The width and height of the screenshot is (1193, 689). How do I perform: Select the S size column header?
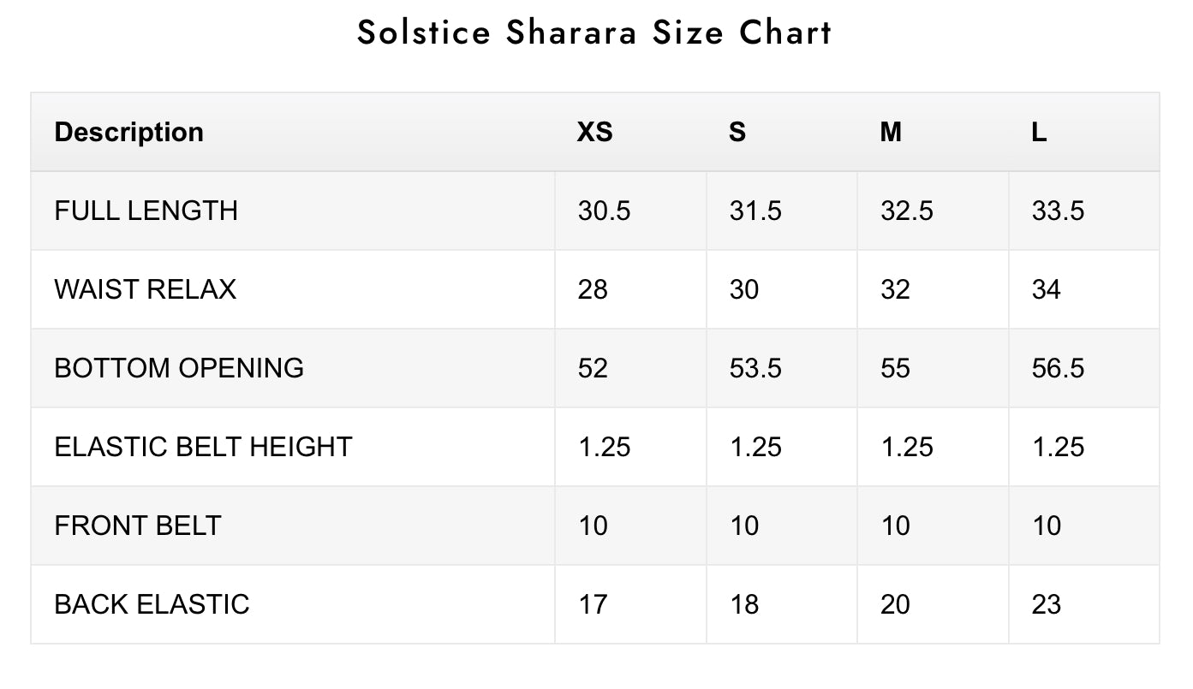point(737,132)
